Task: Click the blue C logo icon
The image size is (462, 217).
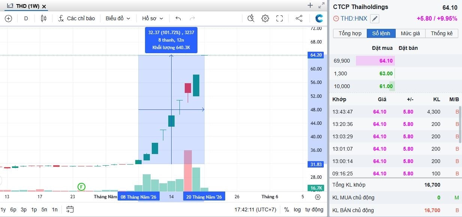Action: coord(319,18)
